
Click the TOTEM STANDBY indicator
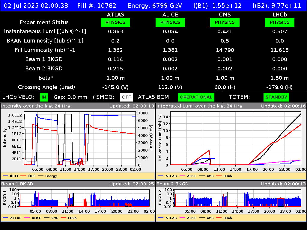tap(276, 97)
